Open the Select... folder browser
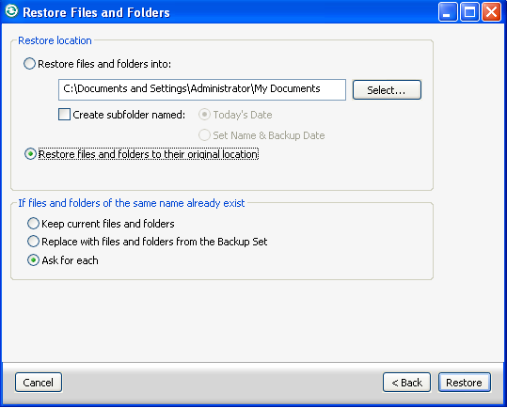Image resolution: width=507 pixels, height=408 pixels. 387,90
